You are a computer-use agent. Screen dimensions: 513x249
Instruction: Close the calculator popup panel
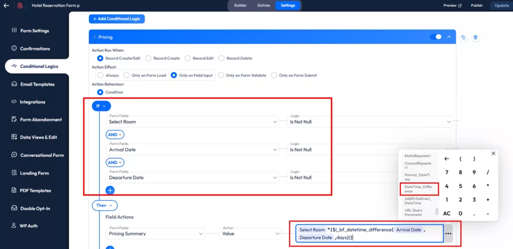coord(493,153)
